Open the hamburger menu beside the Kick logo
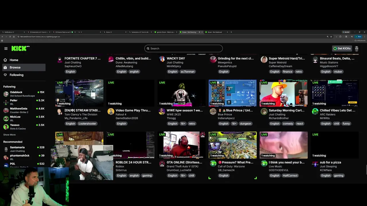Viewport: 367px width, 206px height. tap(6, 48)
